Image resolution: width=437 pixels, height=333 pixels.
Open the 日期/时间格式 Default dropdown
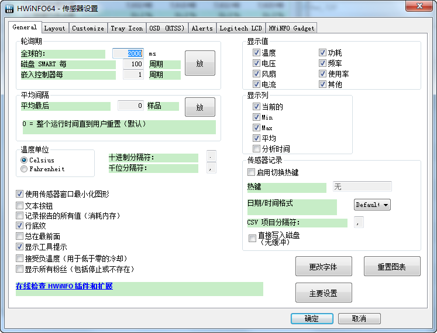372,205
